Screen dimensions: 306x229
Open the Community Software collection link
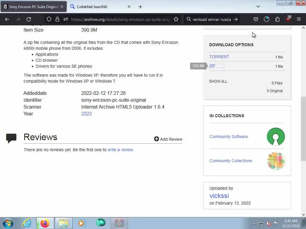[x=229, y=137]
